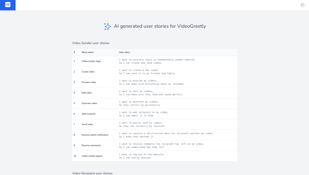Screen dimensions: 309x175
Task: Select the Create video story name
Action: click(x=88, y=72)
